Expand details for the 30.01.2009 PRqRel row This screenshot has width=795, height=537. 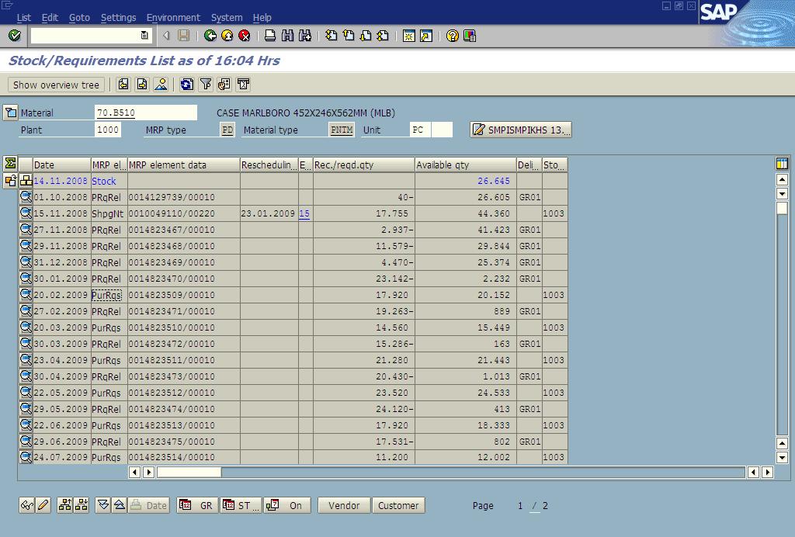pyautogui.click(x=26, y=279)
